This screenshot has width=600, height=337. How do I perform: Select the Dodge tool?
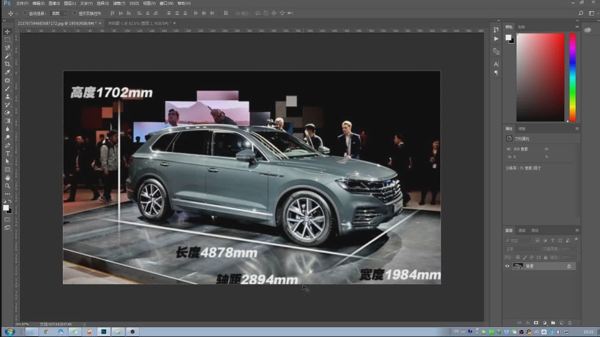7,137
